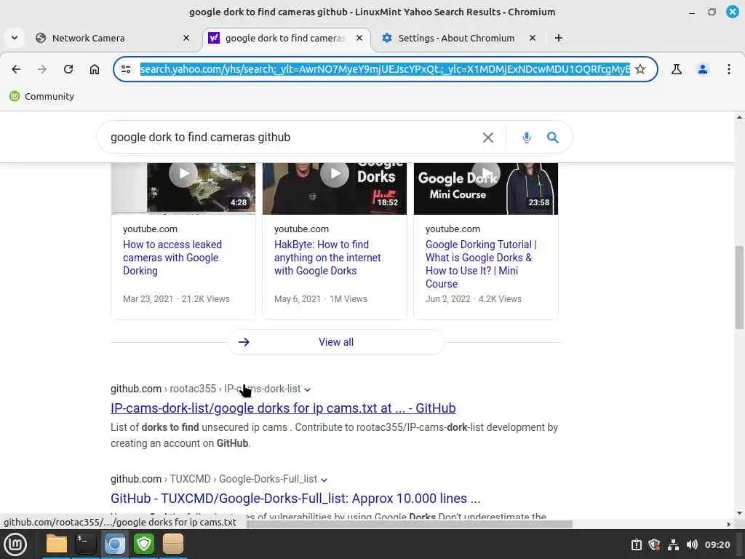Open the profile avatar menu

(703, 69)
